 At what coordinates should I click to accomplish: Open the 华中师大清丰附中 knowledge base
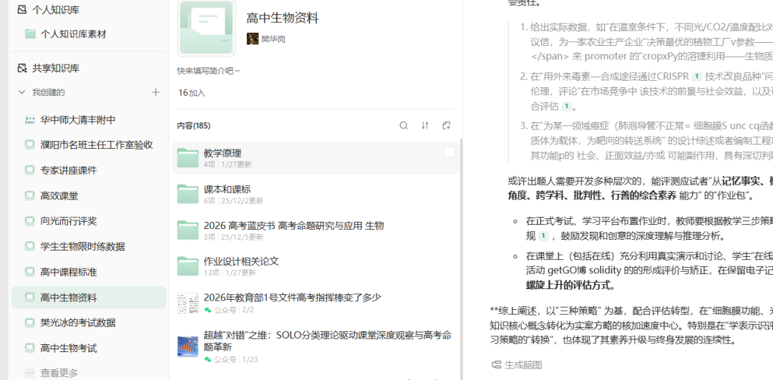pyautogui.click(x=89, y=120)
